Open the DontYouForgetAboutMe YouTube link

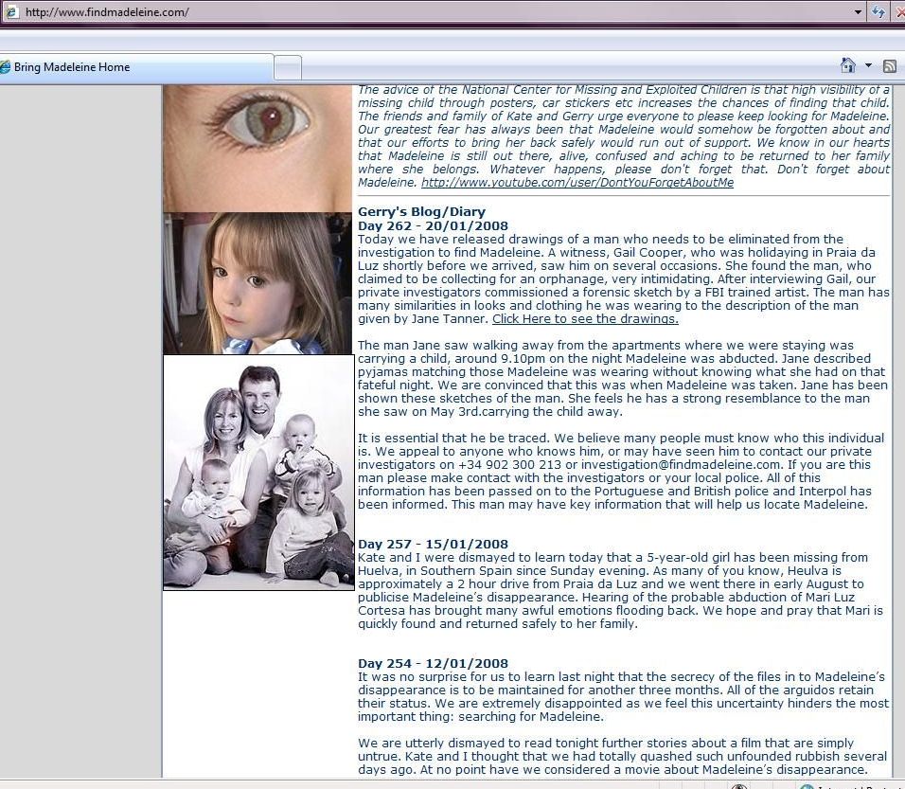pos(577,183)
